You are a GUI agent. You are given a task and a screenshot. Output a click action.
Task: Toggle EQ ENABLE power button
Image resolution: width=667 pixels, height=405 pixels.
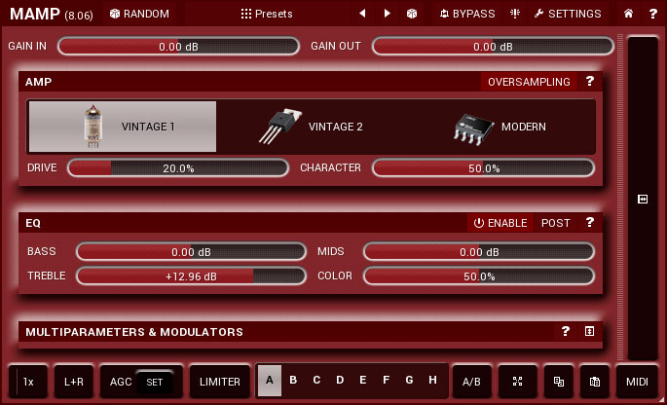click(500, 223)
